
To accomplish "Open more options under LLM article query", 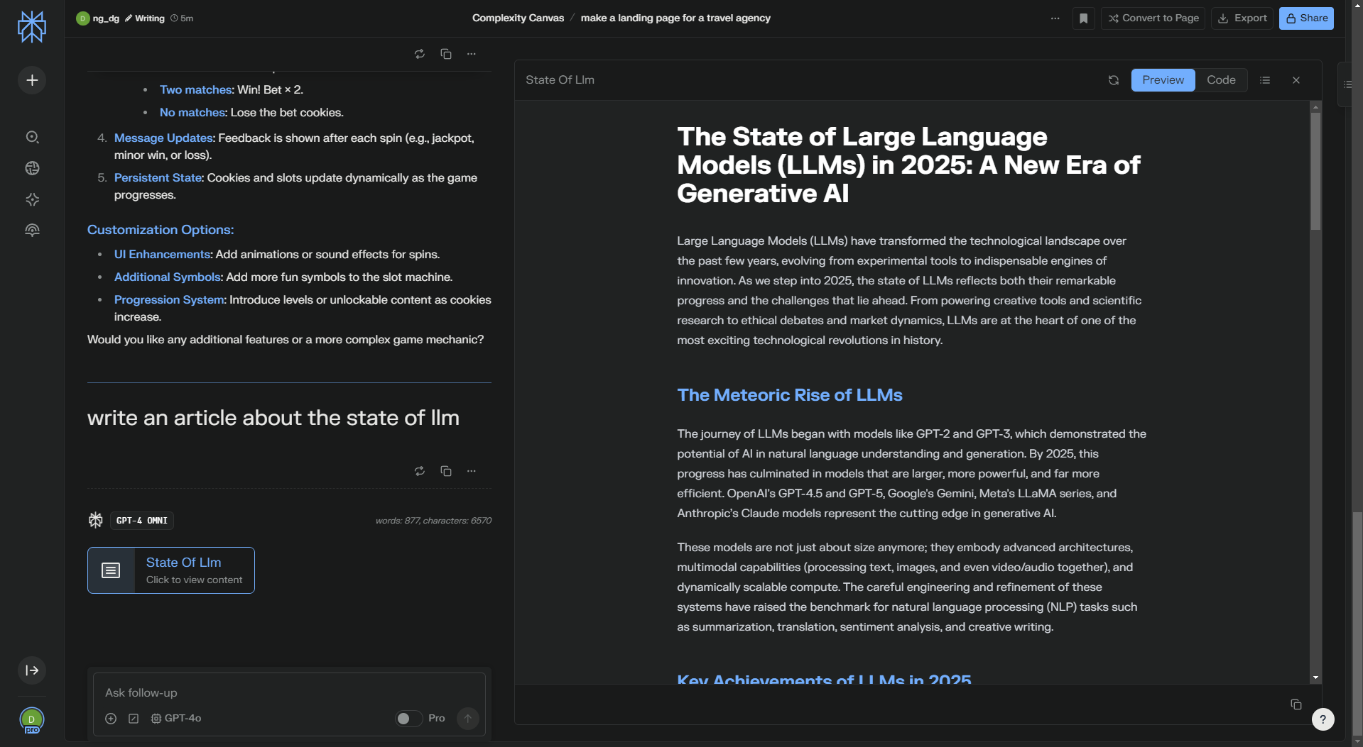I will click(x=472, y=471).
